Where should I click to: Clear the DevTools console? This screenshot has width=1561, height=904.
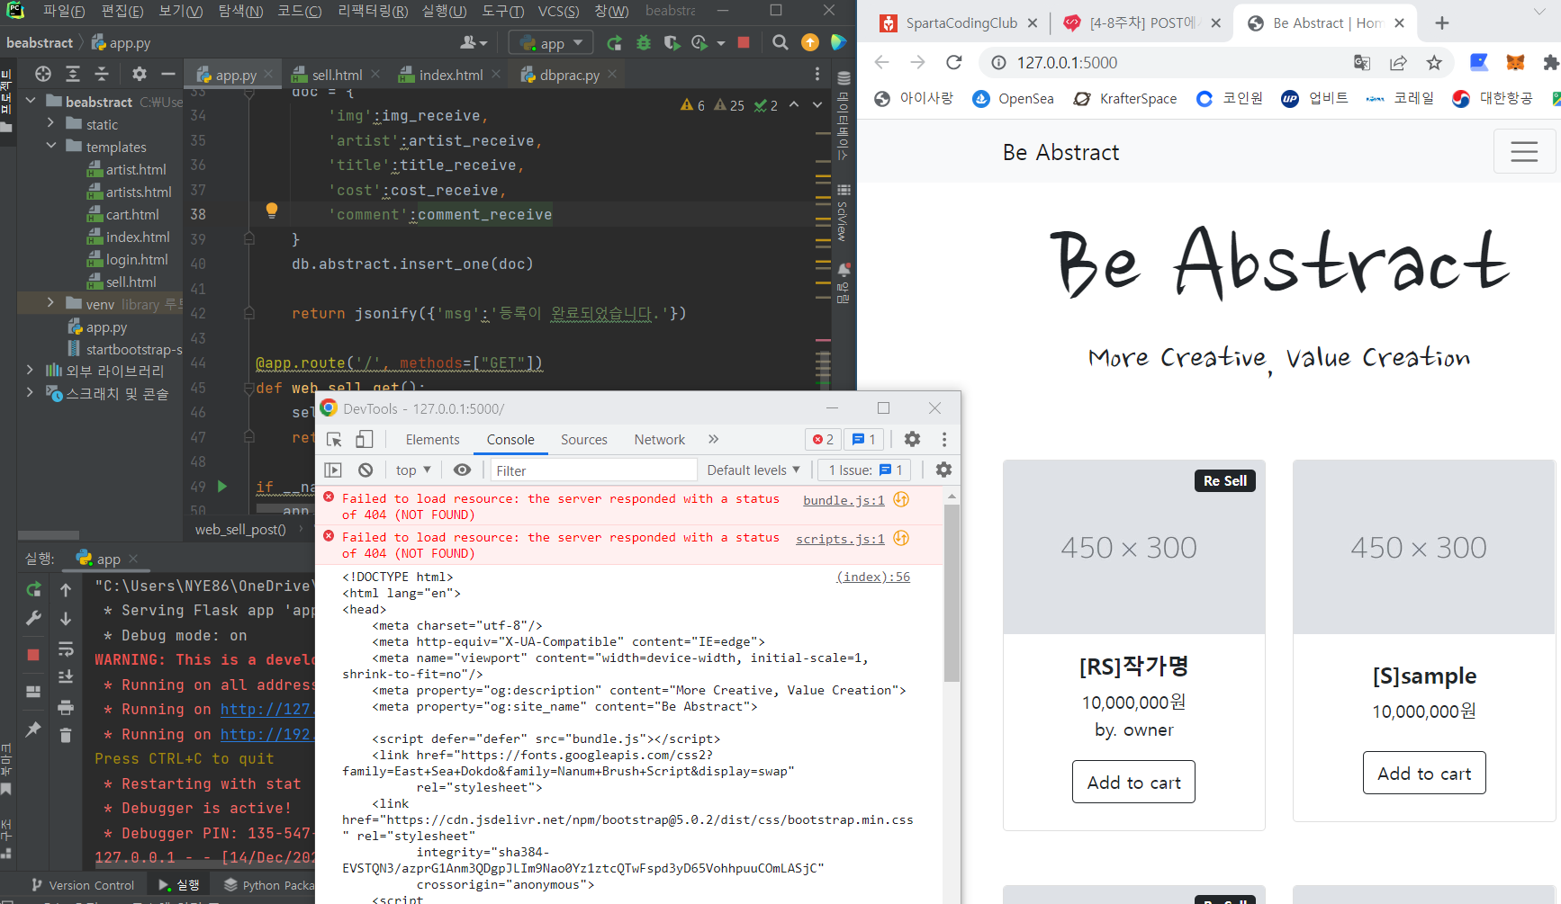click(365, 470)
